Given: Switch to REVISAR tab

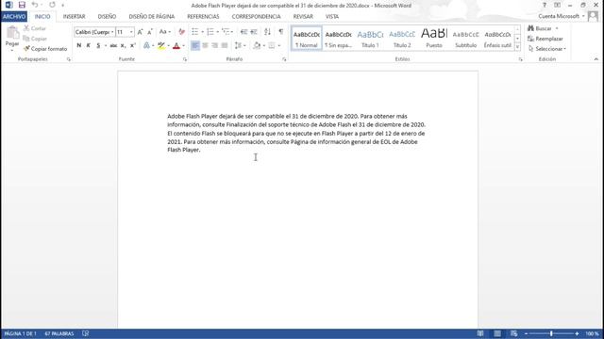Looking at the screenshot, I should [303, 17].
